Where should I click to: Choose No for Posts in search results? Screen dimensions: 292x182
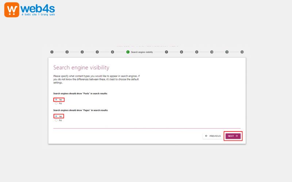pyautogui.click(x=56, y=103)
